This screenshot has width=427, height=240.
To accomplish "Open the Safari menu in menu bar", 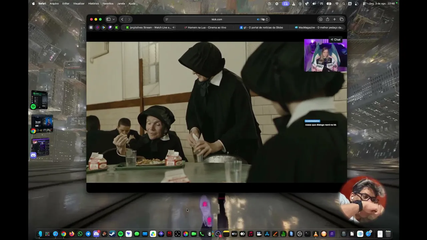I will pyautogui.click(x=42, y=4).
